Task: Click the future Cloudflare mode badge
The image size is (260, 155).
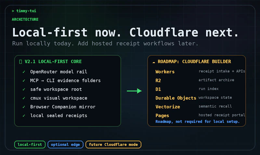Action: [113, 145]
